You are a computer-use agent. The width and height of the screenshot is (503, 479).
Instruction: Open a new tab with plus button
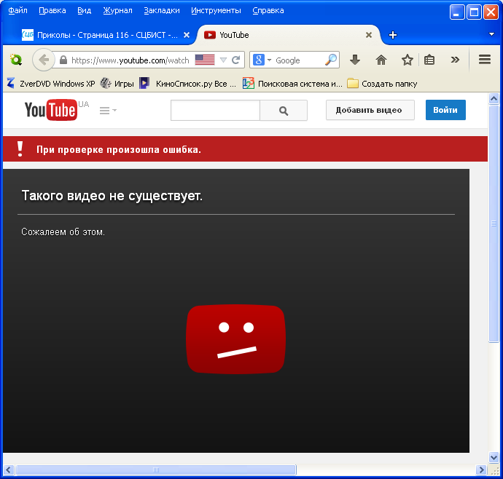point(393,34)
